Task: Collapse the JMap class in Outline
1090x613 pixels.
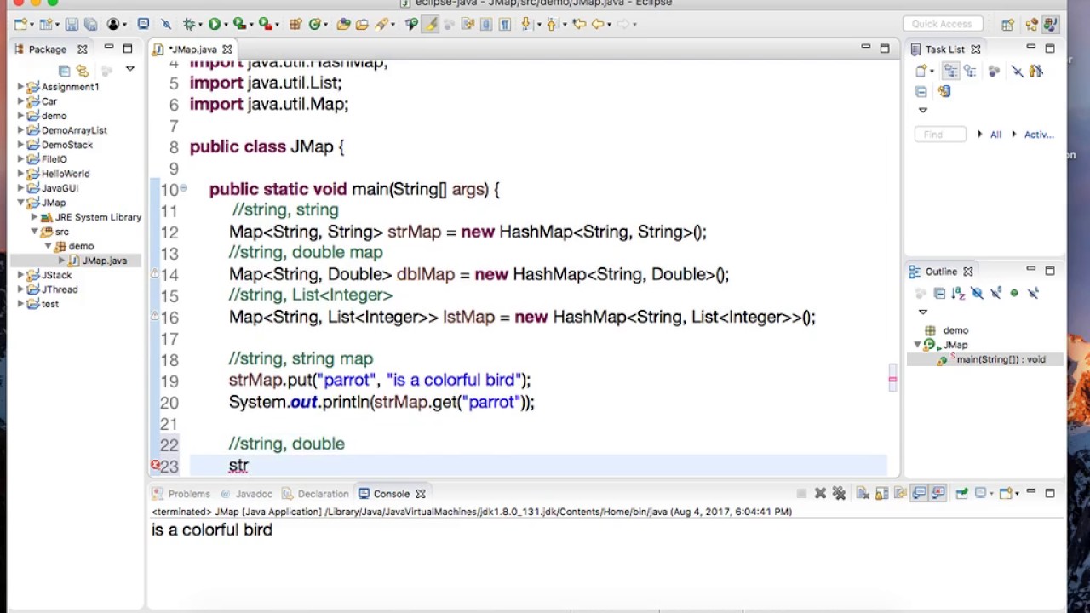Action: (x=917, y=345)
